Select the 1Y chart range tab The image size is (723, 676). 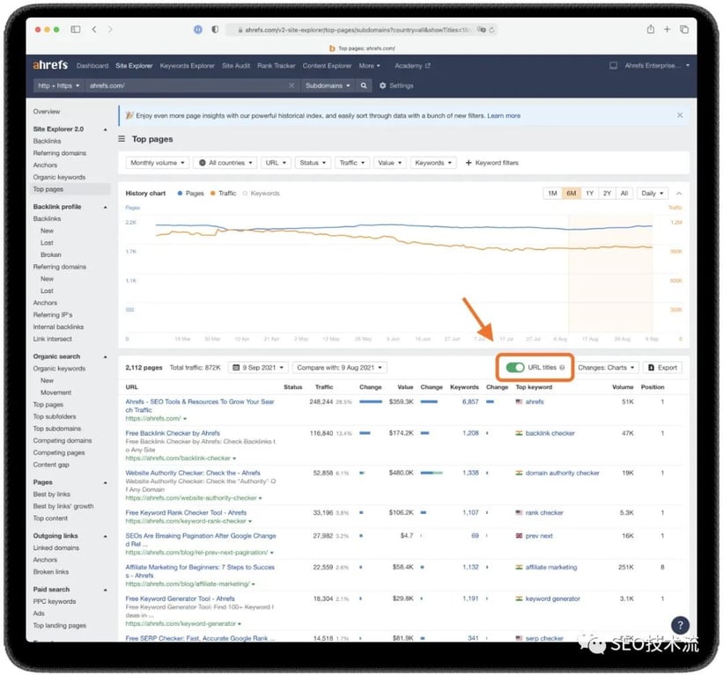coord(589,193)
